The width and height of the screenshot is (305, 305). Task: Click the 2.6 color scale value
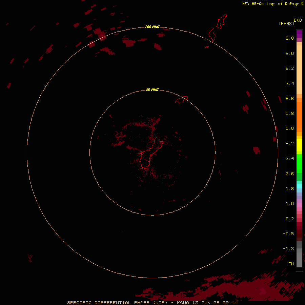point(290,174)
